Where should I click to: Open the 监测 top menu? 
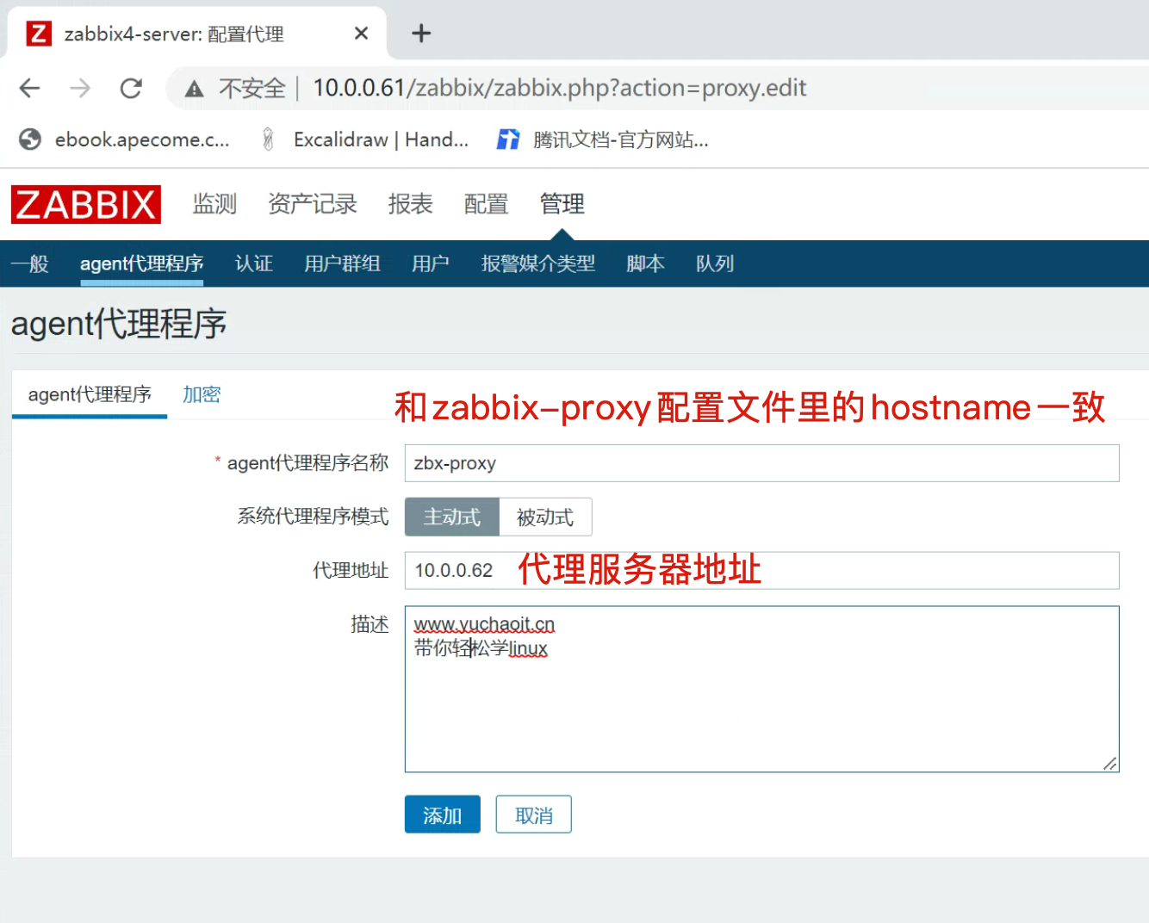(x=214, y=204)
